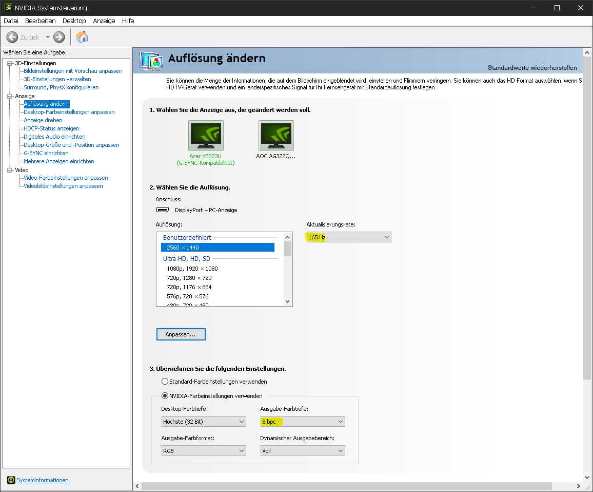
Task: Click the horizontal scrollbar left arrow
Action: [x=137, y=486]
